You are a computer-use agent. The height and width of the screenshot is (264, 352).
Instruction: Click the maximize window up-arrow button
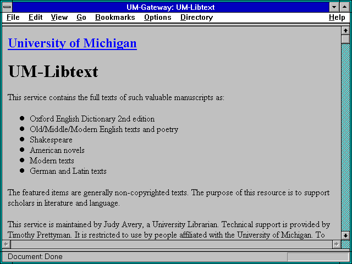click(x=345, y=7)
